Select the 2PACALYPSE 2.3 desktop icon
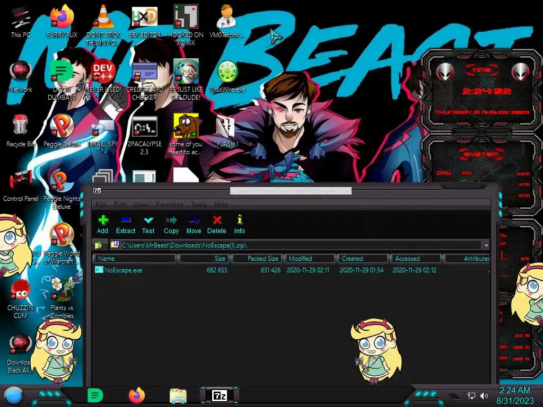 click(x=145, y=135)
